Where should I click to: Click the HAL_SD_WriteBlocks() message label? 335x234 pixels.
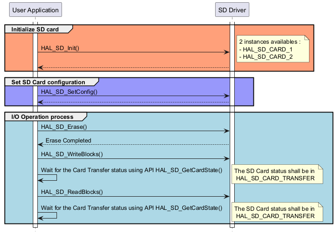72,154
